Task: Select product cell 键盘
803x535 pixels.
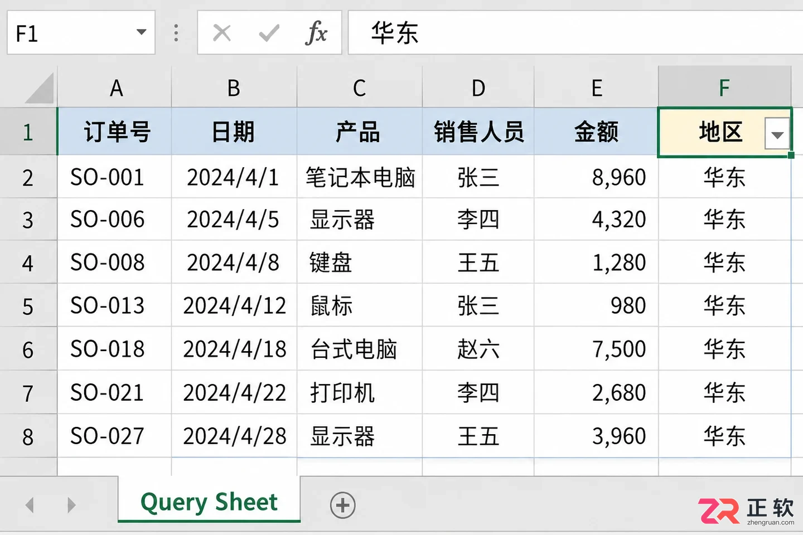Action: point(360,262)
